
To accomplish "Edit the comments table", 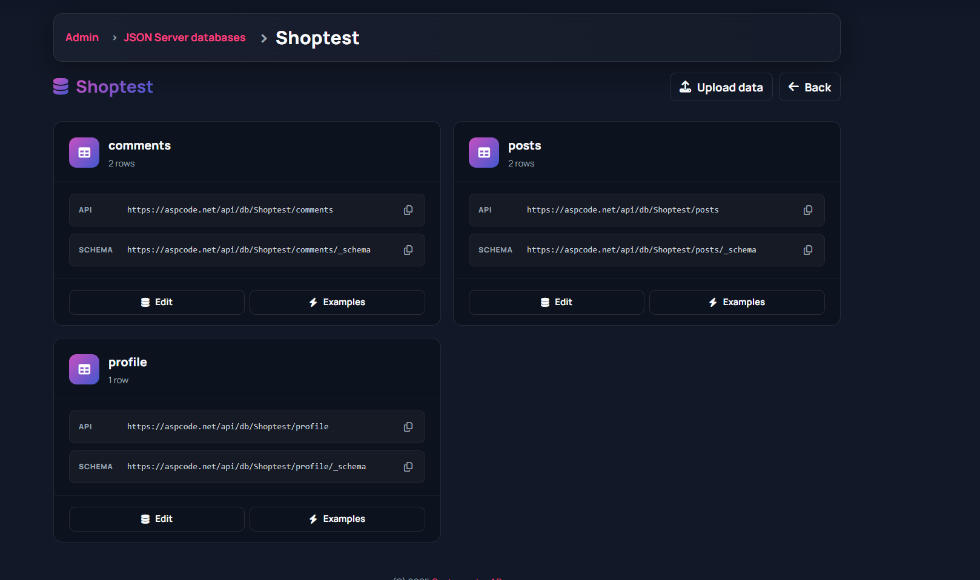I will point(157,302).
